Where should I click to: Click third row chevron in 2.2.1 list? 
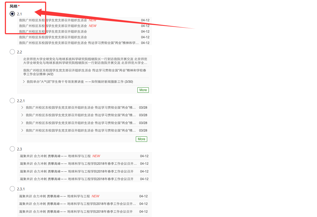coord(22,123)
